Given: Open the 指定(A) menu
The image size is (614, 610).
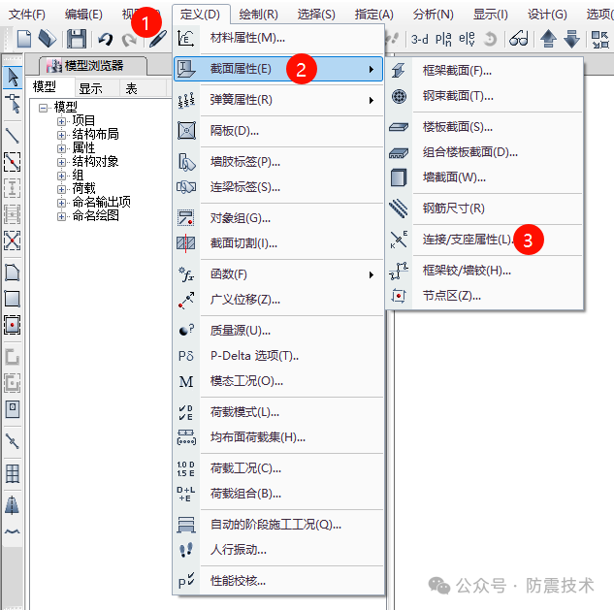Looking at the screenshot, I should coord(374,15).
